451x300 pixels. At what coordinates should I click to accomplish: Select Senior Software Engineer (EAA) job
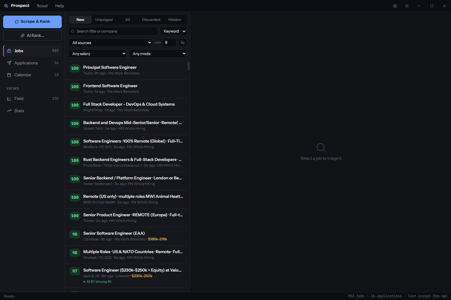tap(126, 236)
